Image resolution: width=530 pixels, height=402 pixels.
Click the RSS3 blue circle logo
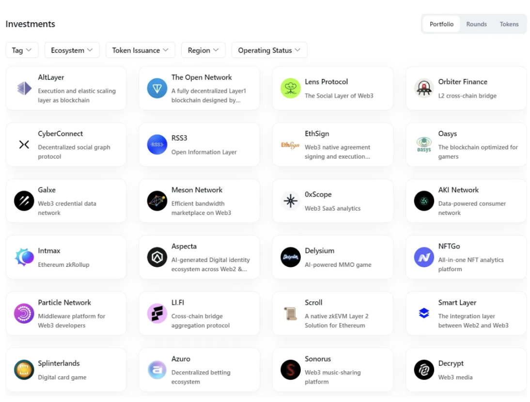(157, 145)
